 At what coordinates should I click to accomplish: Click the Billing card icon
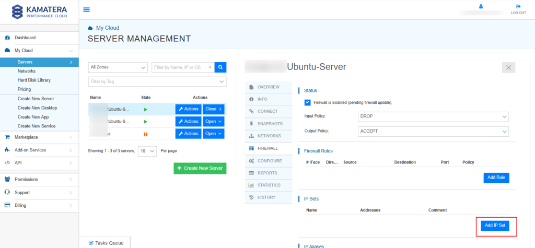click(x=7, y=205)
